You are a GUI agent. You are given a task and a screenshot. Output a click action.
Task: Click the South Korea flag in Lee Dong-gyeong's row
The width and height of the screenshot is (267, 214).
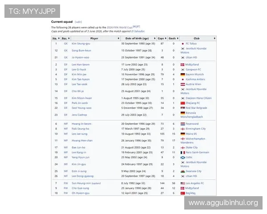(x=183, y=176)
